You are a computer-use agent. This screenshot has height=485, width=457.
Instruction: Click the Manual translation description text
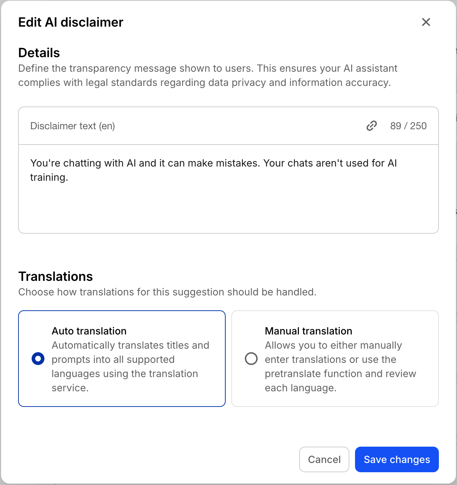(x=340, y=366)
